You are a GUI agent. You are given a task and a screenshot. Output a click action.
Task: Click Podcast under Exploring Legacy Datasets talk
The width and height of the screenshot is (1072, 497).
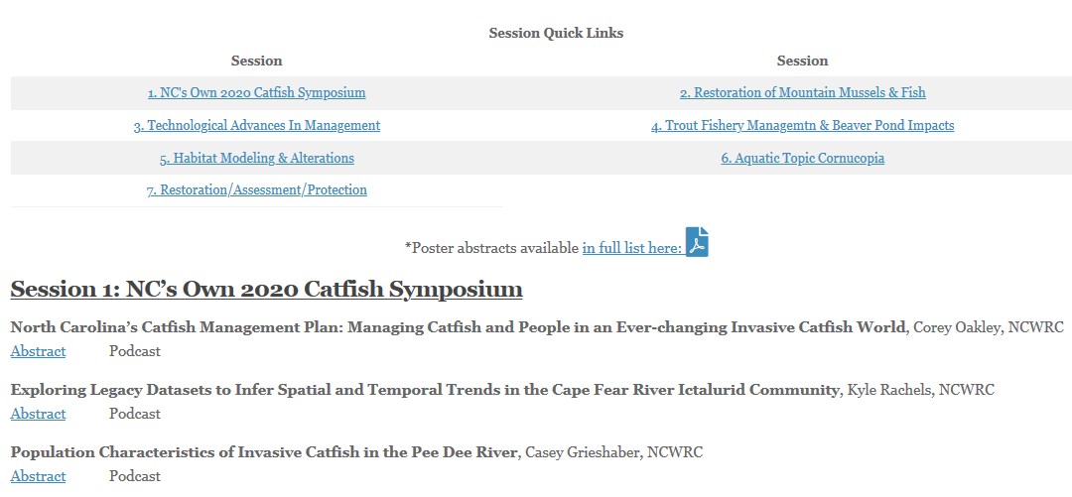click(135, 414)
